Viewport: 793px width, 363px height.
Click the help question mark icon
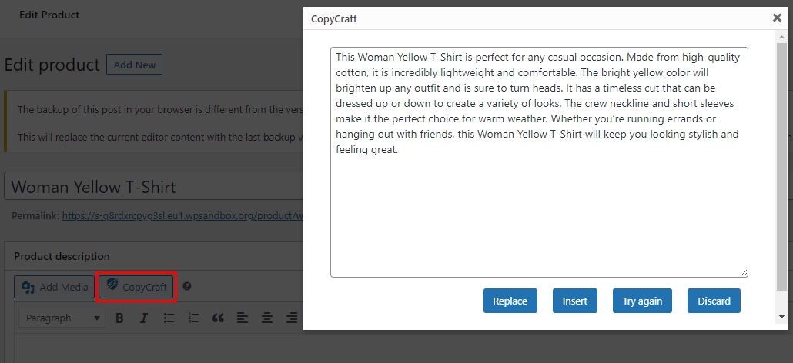click(187, 287)
